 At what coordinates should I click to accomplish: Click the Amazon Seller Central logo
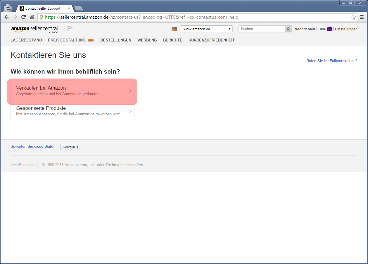point(34,29)
